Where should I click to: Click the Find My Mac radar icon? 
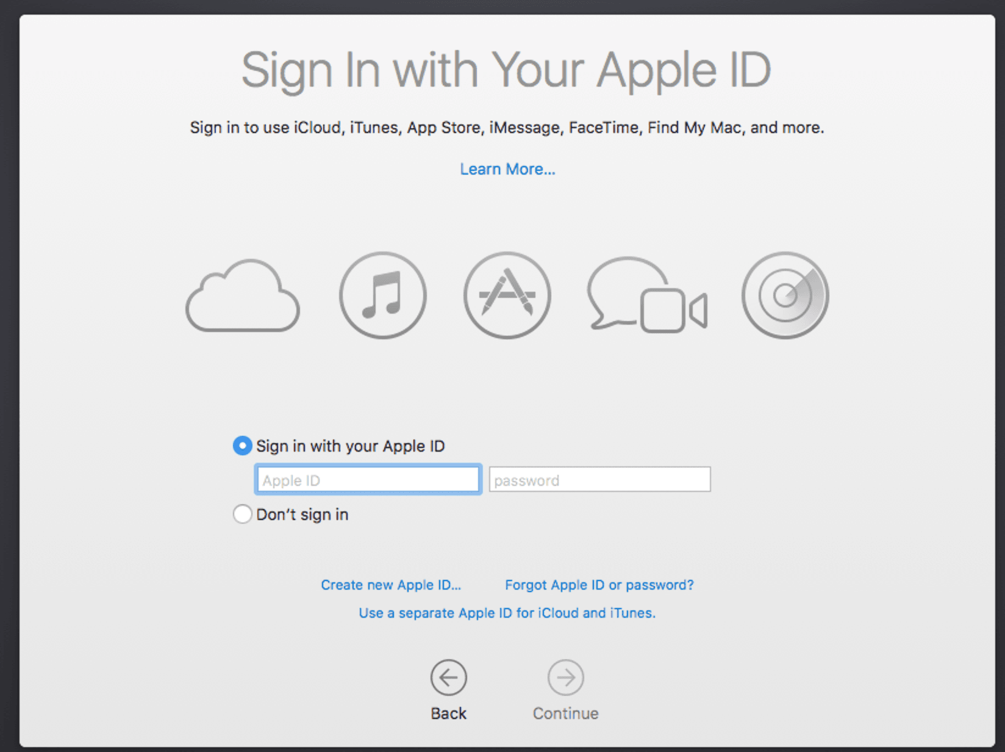pos(785,295)
